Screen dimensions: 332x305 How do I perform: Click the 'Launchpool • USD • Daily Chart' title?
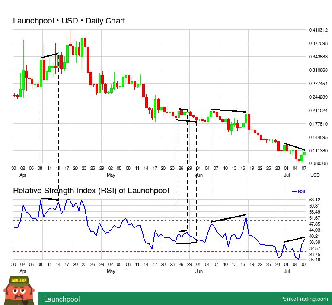pyautogui.click(x=69, y=21)
